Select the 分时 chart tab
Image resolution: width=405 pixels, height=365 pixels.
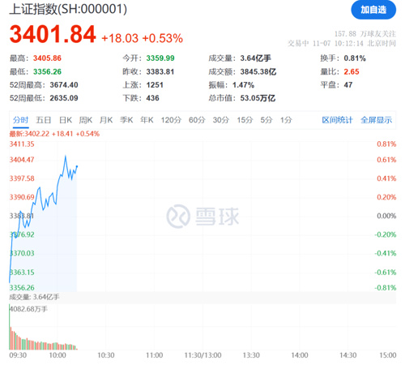click(x=21, y=120)
